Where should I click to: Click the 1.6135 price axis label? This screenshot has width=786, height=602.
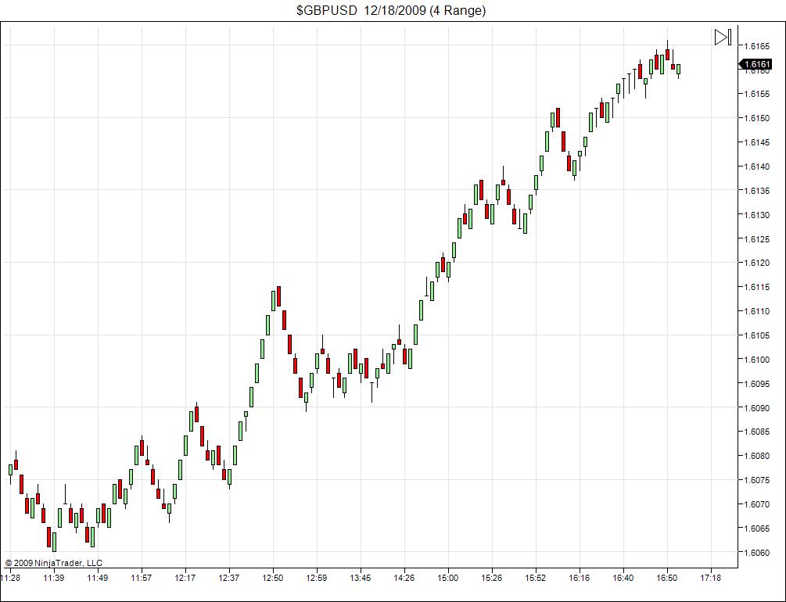click(756, 191)
